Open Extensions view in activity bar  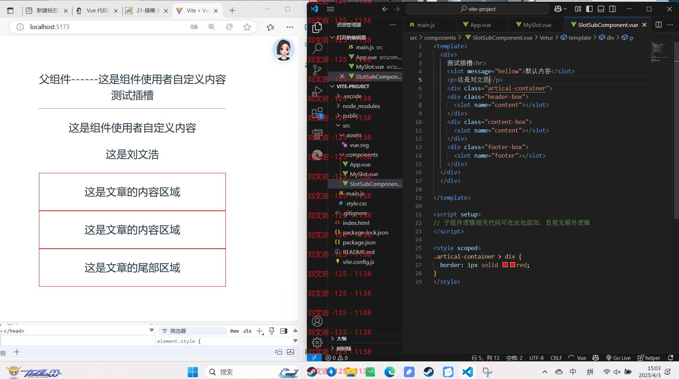click(x=317, y=113)
